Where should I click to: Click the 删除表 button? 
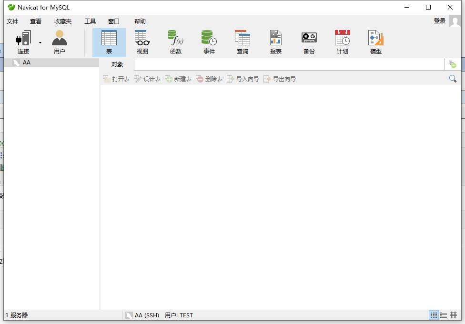[209, 79]
